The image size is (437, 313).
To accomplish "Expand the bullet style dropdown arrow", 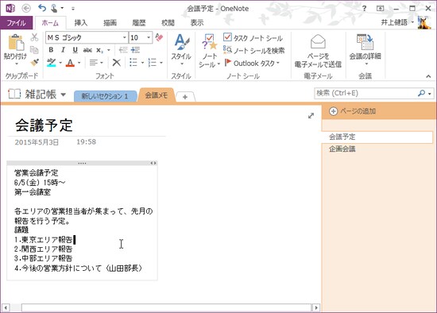I will coord(142,63).
